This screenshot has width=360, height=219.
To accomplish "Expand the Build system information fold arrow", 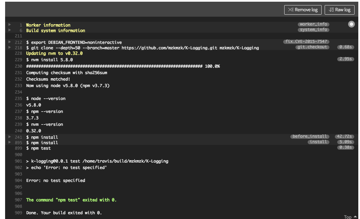I will click(x=10, y=30).
